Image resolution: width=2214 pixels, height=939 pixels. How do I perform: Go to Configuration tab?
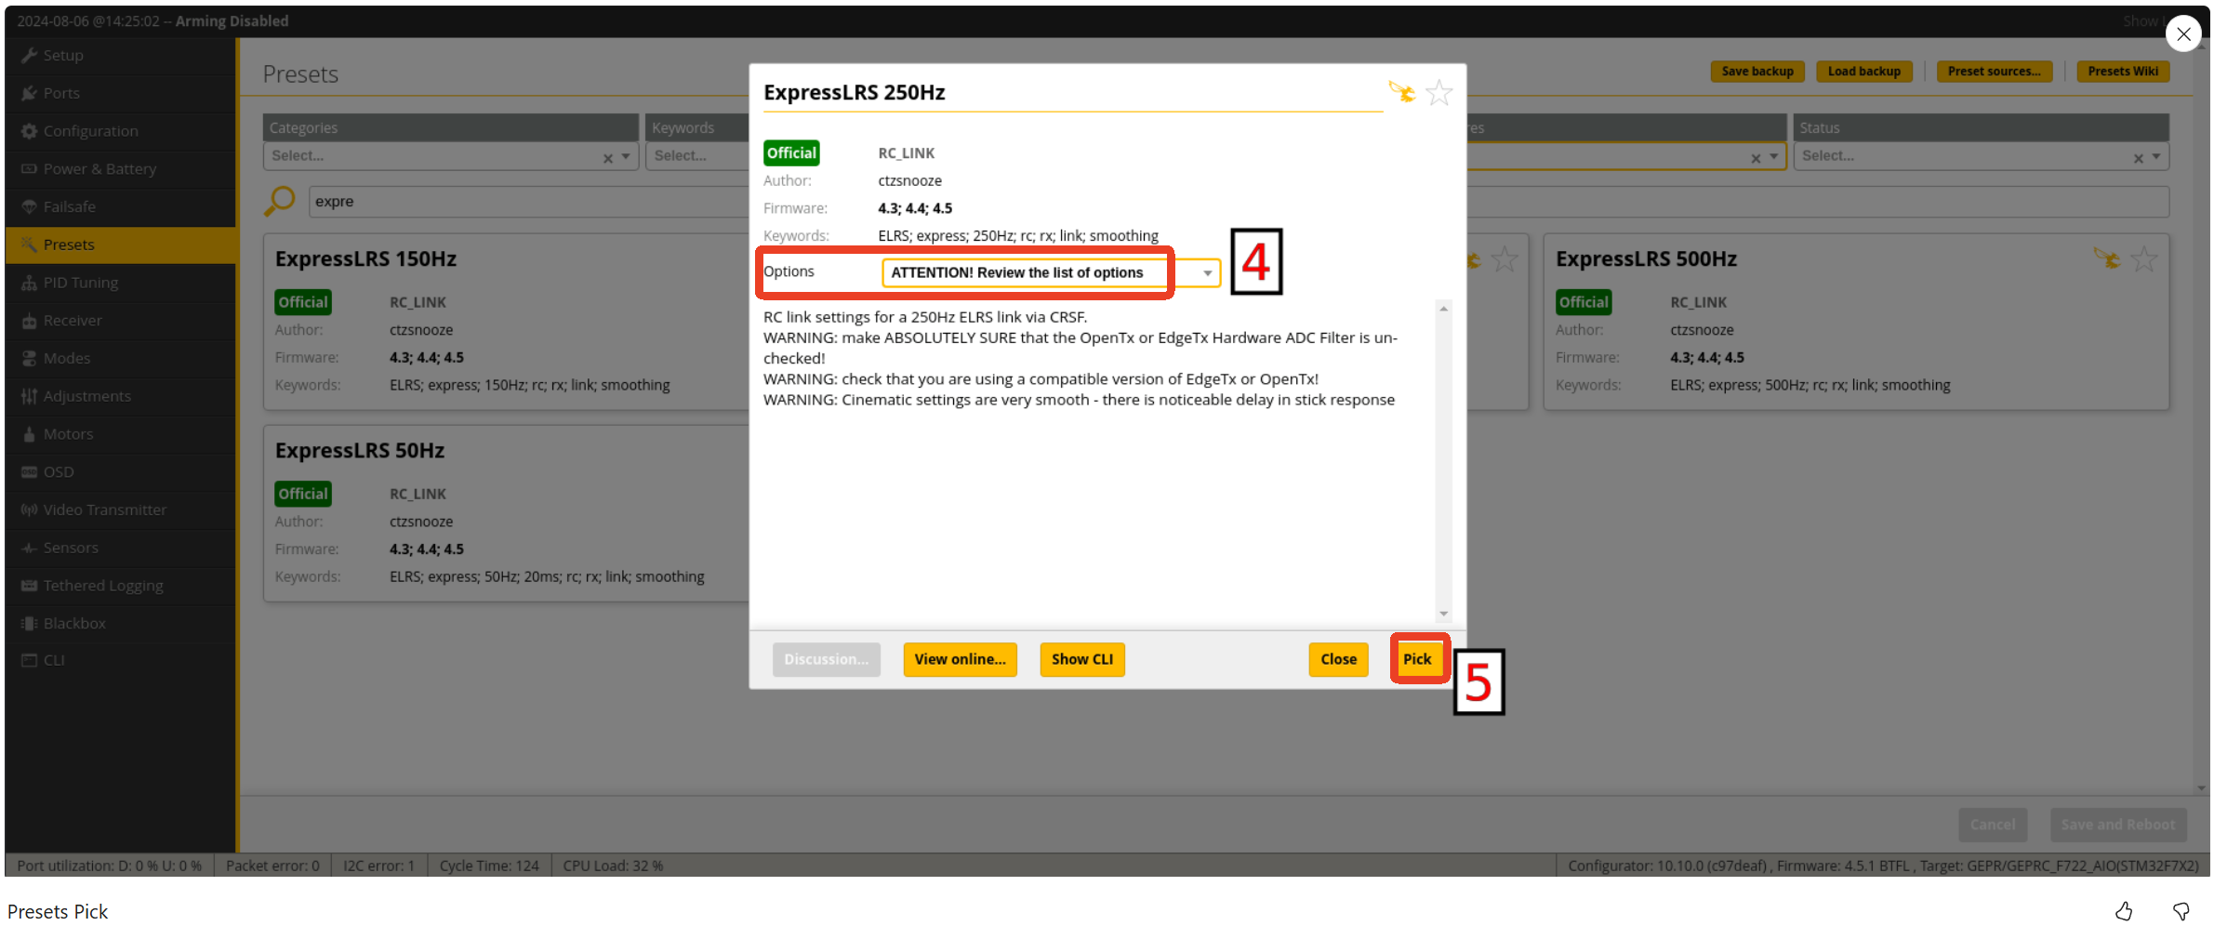pos(121,131)
